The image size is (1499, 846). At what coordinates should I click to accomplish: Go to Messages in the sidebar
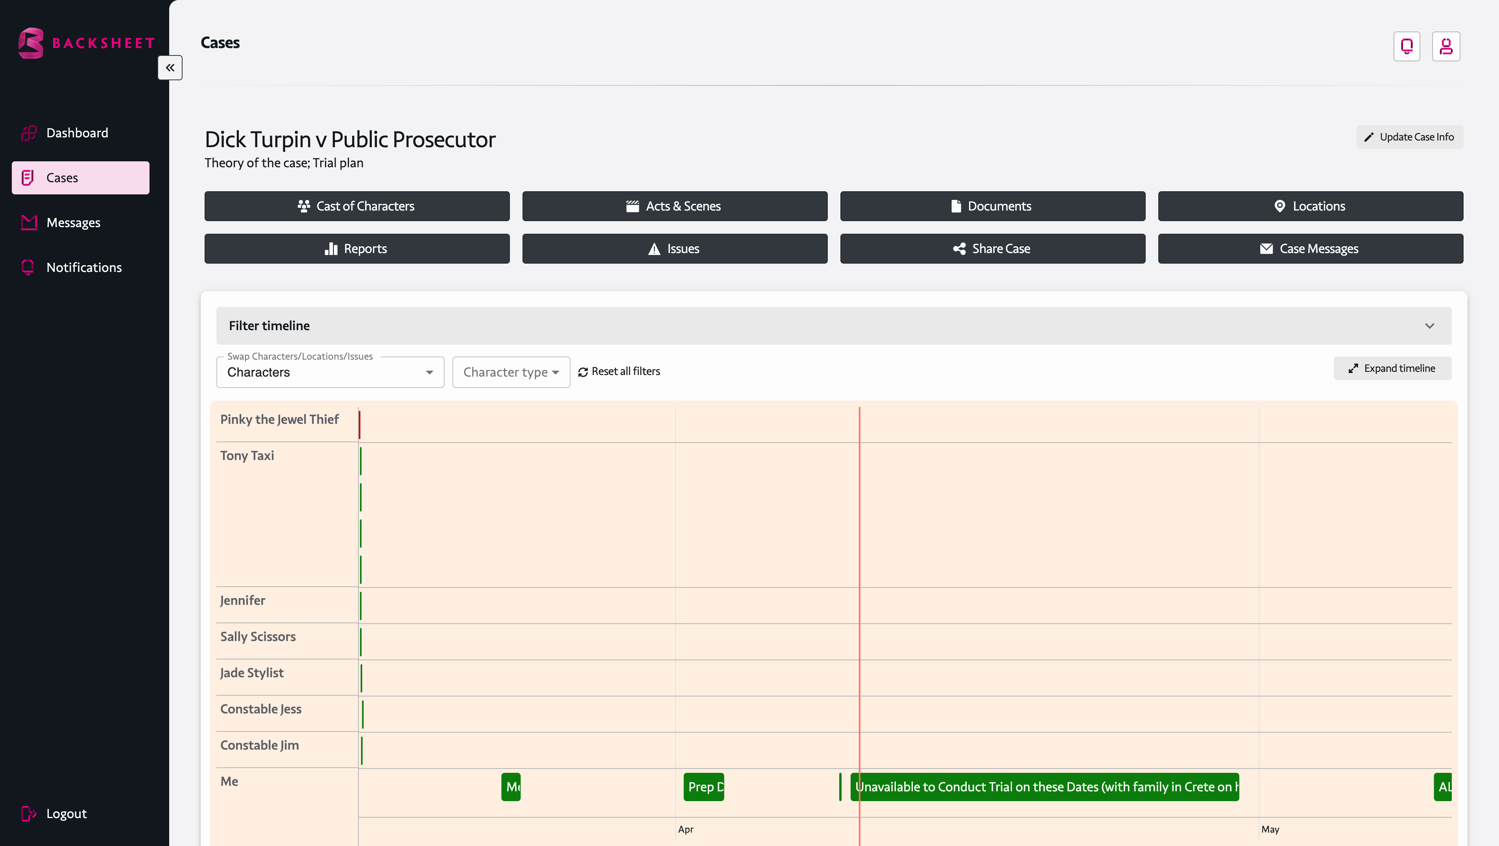point(73,222)
